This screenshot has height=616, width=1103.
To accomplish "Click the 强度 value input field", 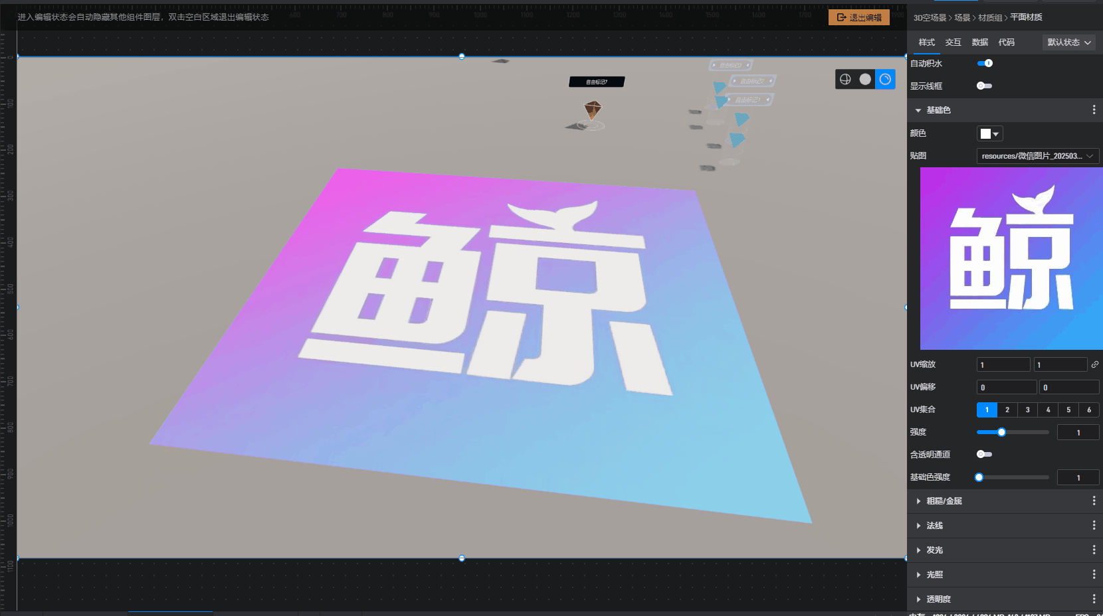I will coord(1078,432).
